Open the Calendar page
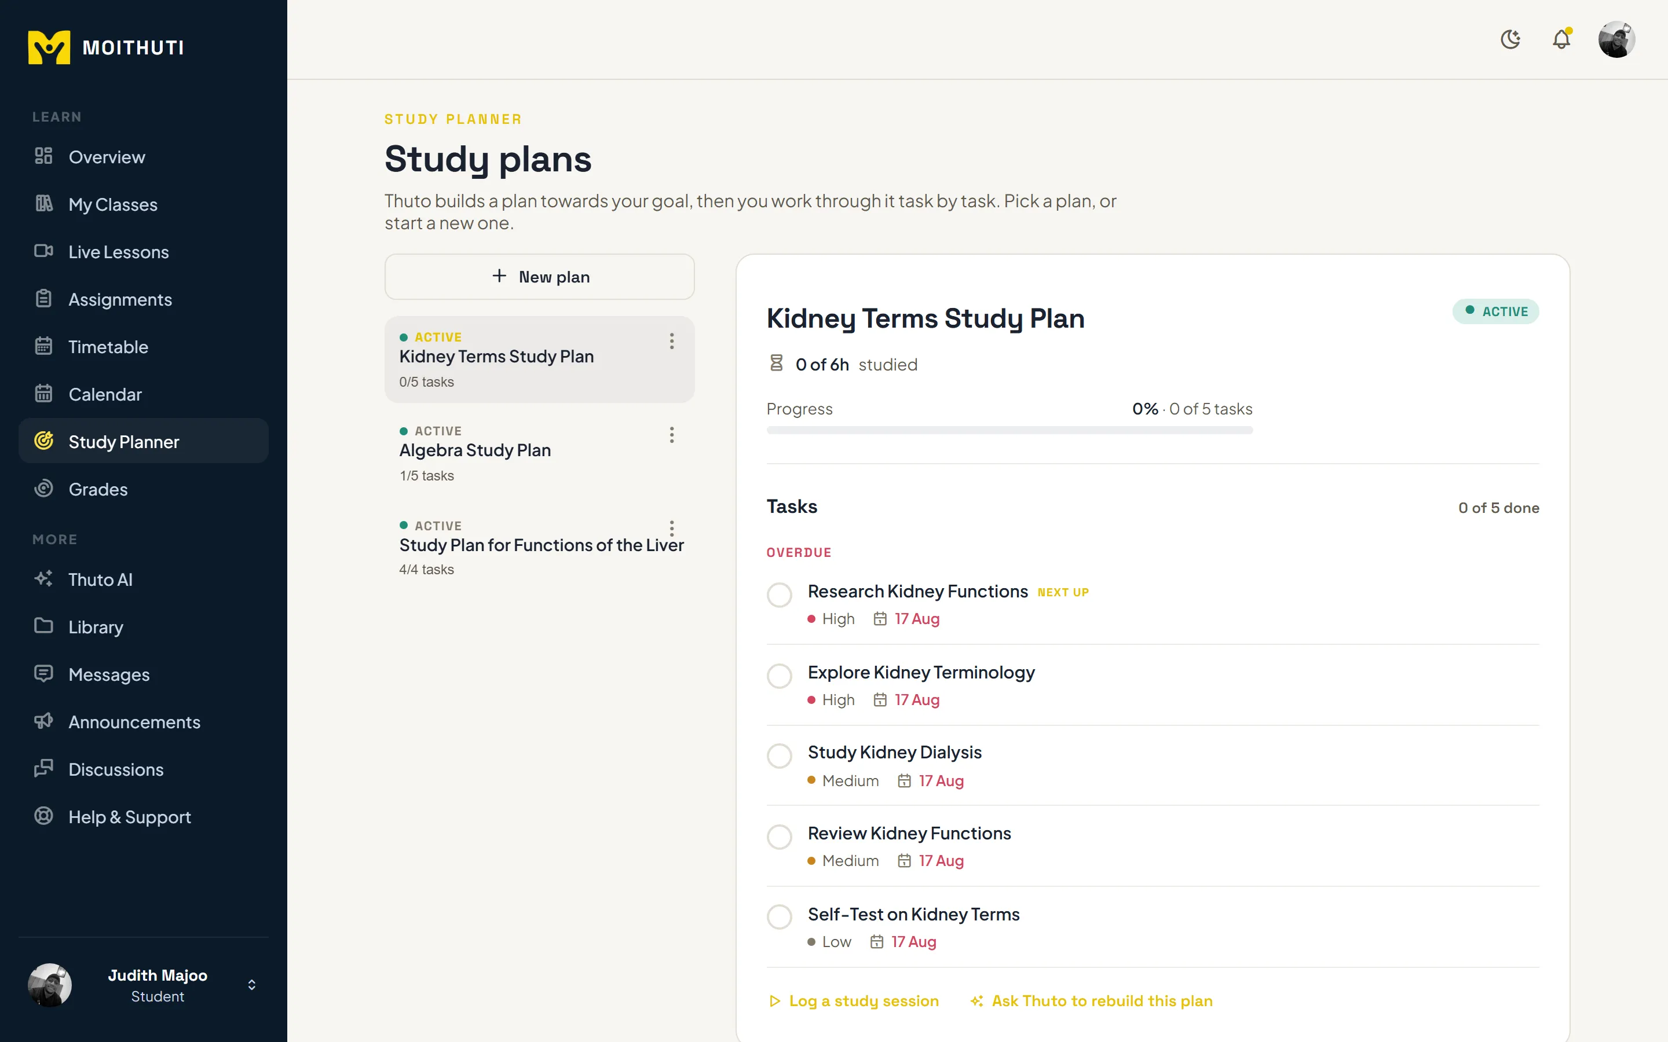This screenshot has height=1042, width=1668. point(144,394)
